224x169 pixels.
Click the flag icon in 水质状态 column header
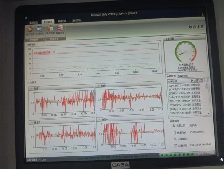[192, 81]
